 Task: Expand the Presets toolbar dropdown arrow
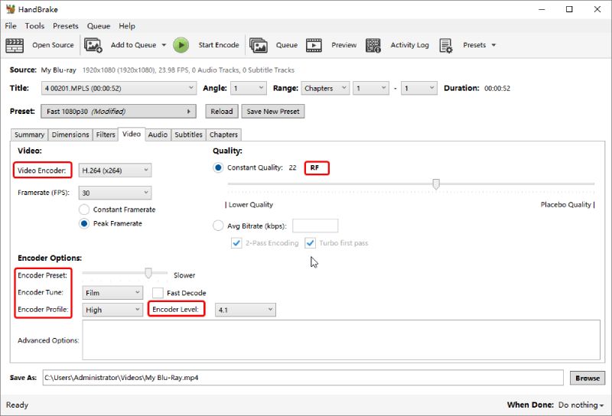click(493, 45)
